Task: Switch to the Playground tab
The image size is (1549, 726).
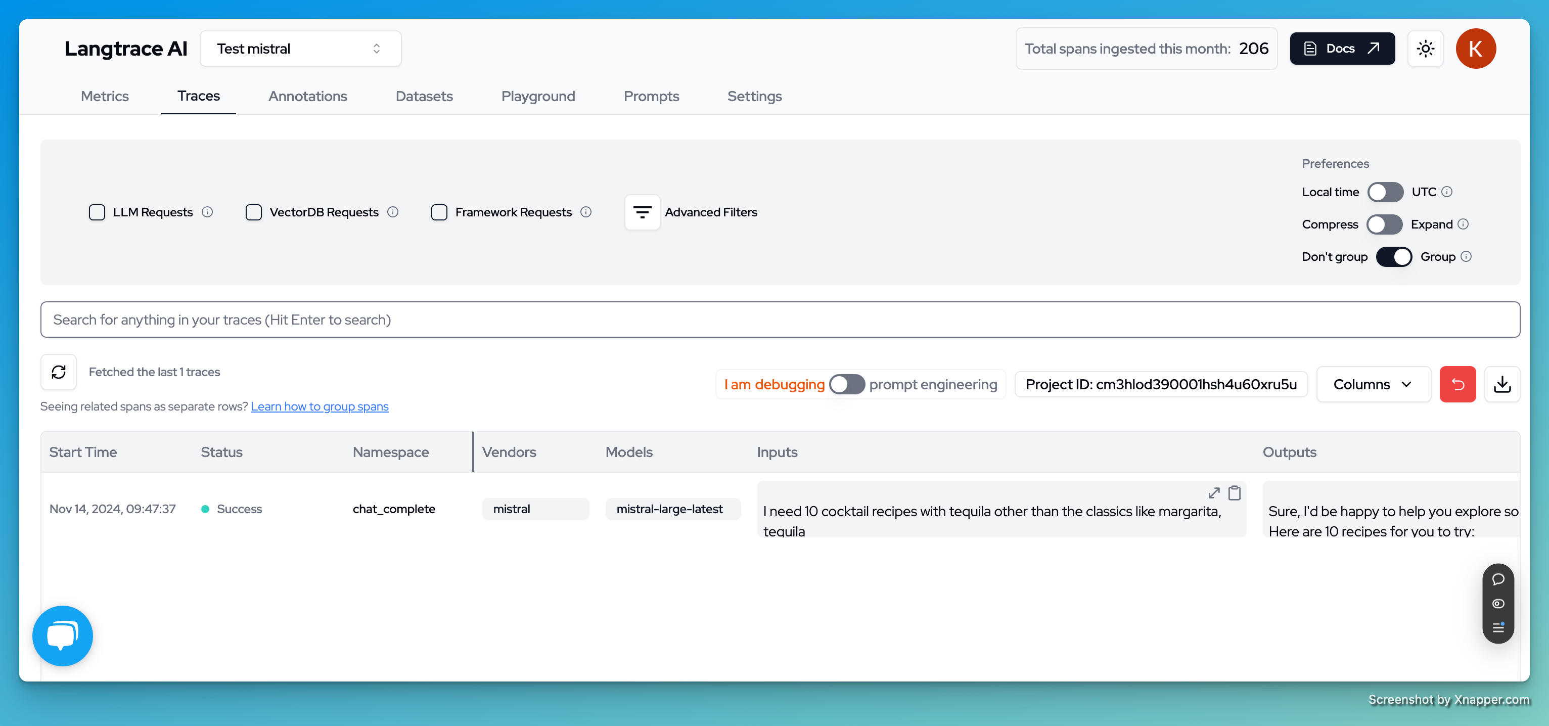Action: [537, 96]
